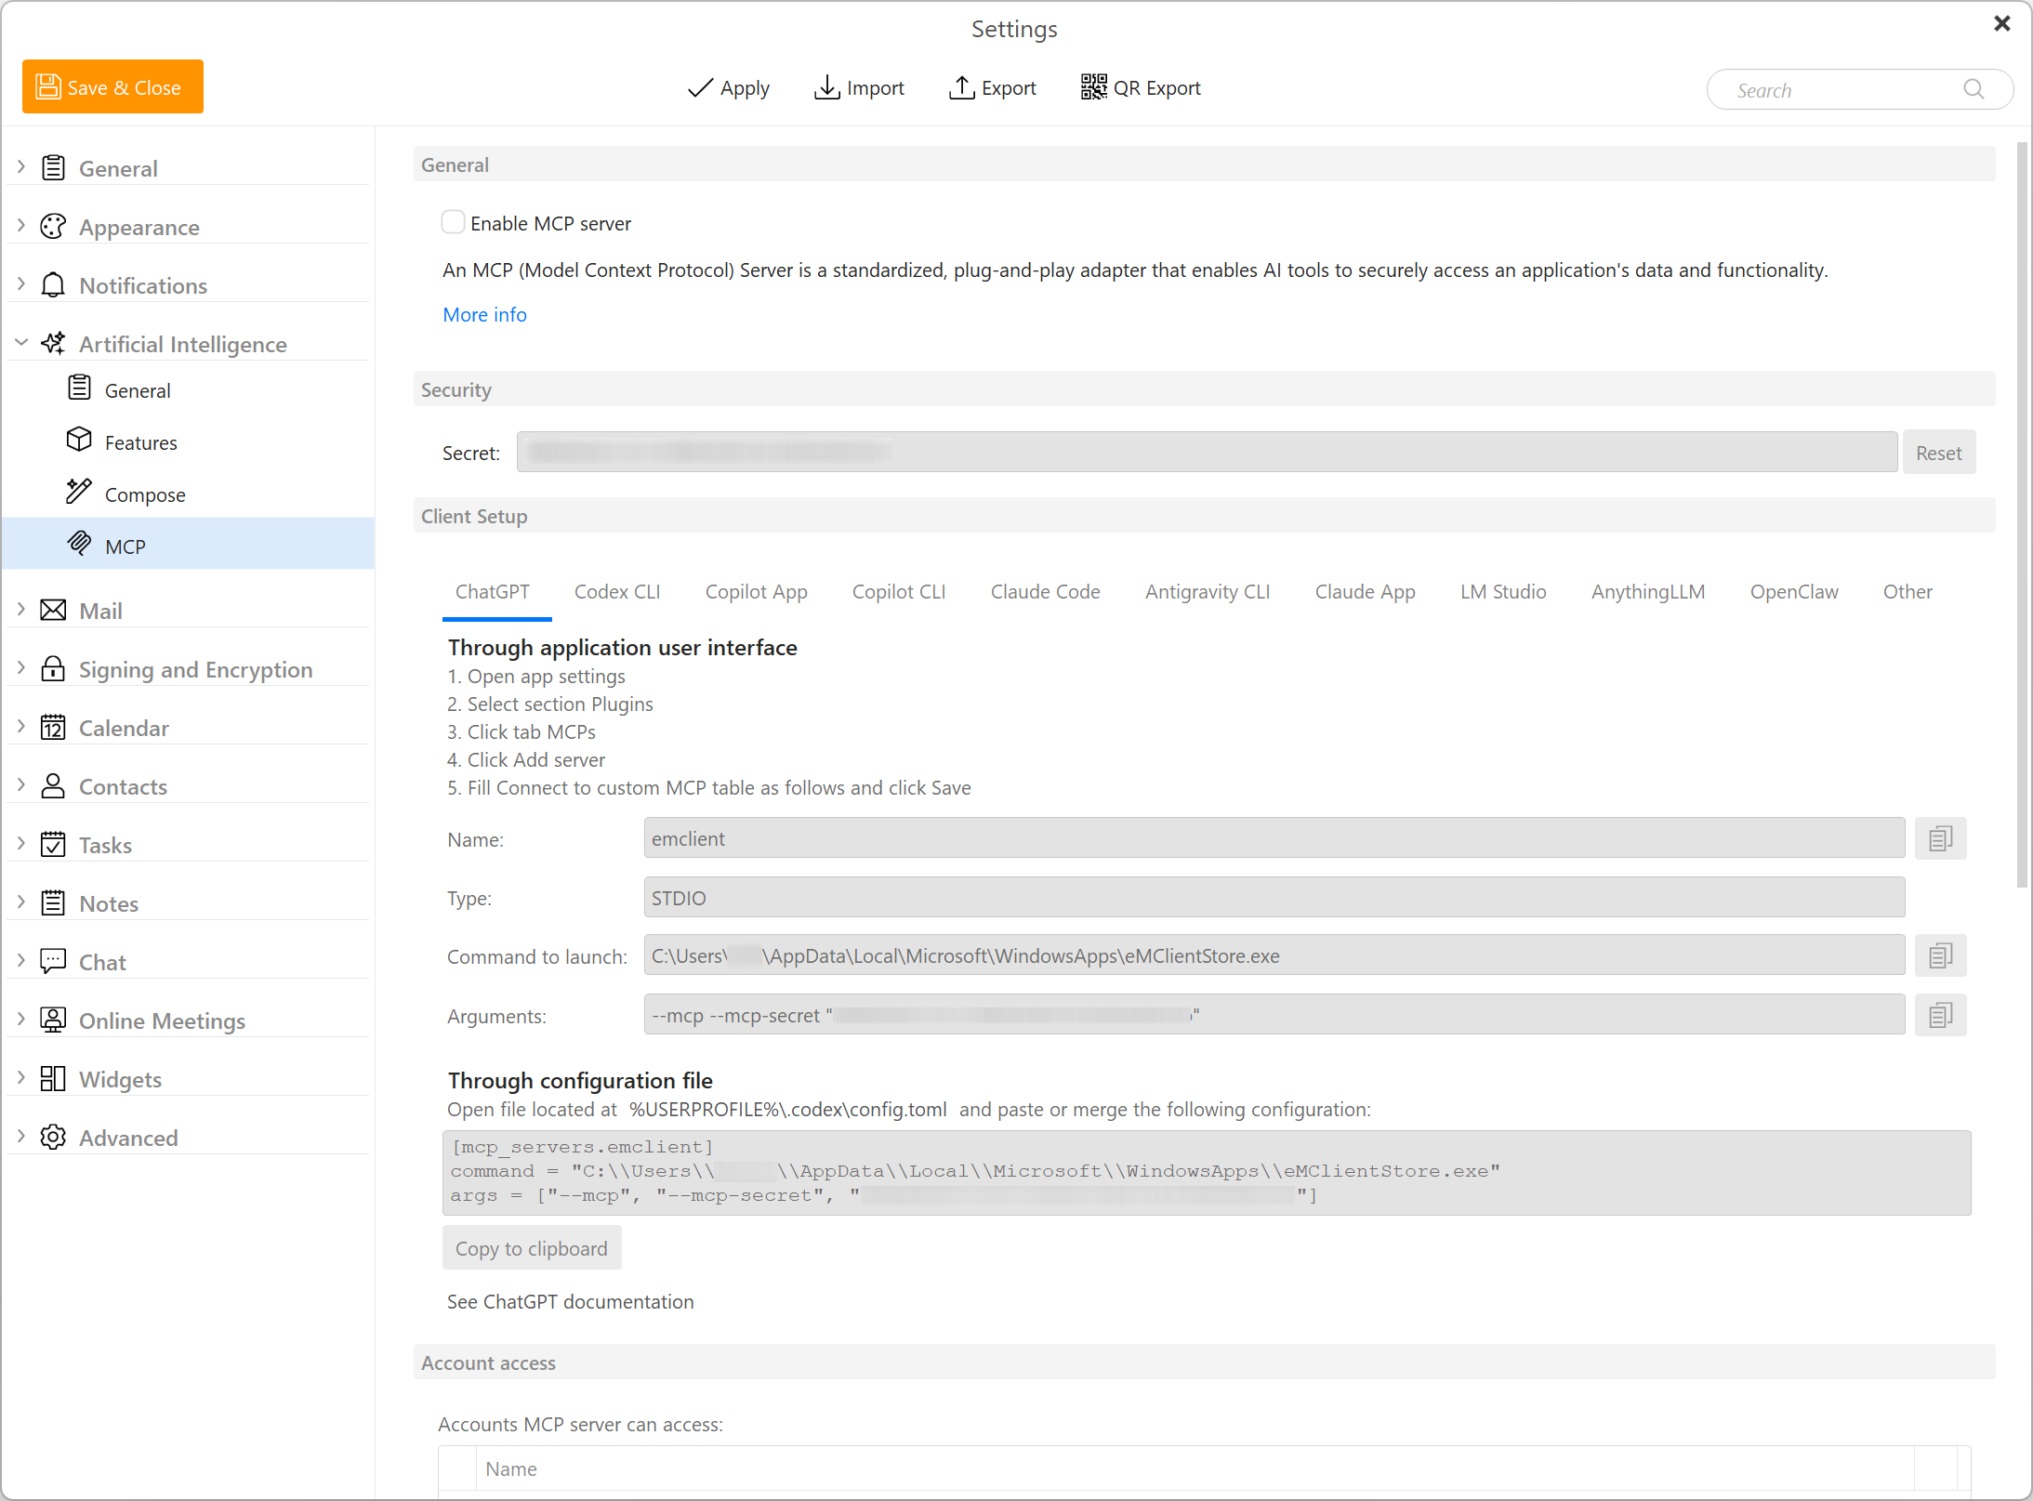Click the Command to launch field
The image size is (2033, 1501).
tap(1274, 956)
